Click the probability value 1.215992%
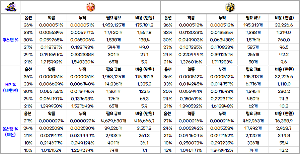Image resolution: width=300 pixels, height=154 pixels. tap(51, 62)
